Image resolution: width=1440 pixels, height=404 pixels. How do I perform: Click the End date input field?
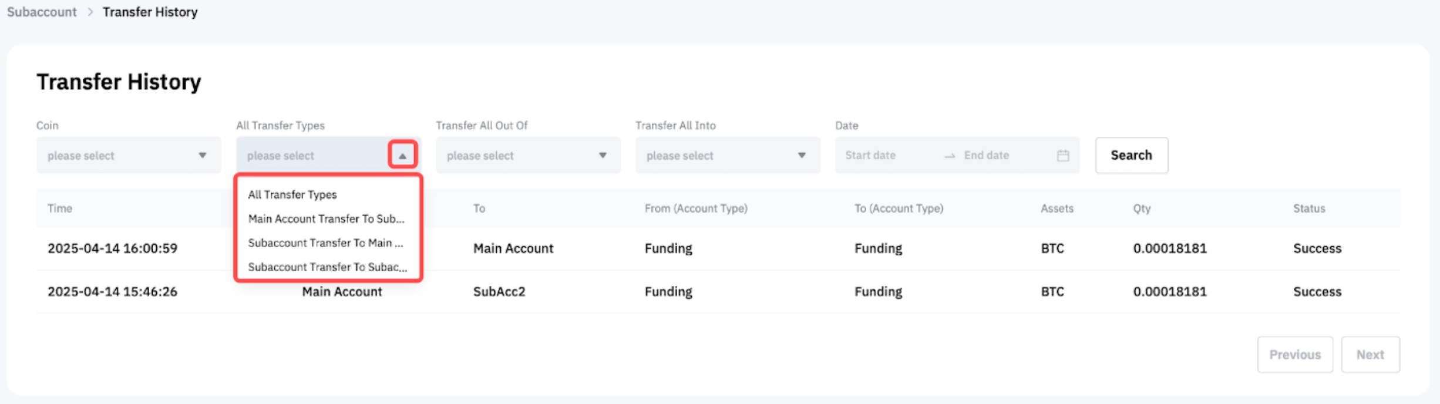[998, 156]
